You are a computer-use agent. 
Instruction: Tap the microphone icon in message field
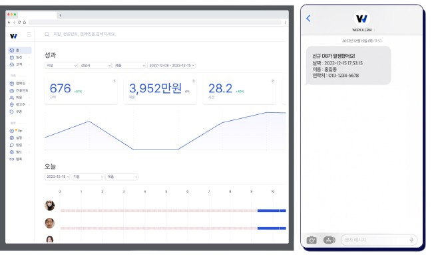click(411, 240)
